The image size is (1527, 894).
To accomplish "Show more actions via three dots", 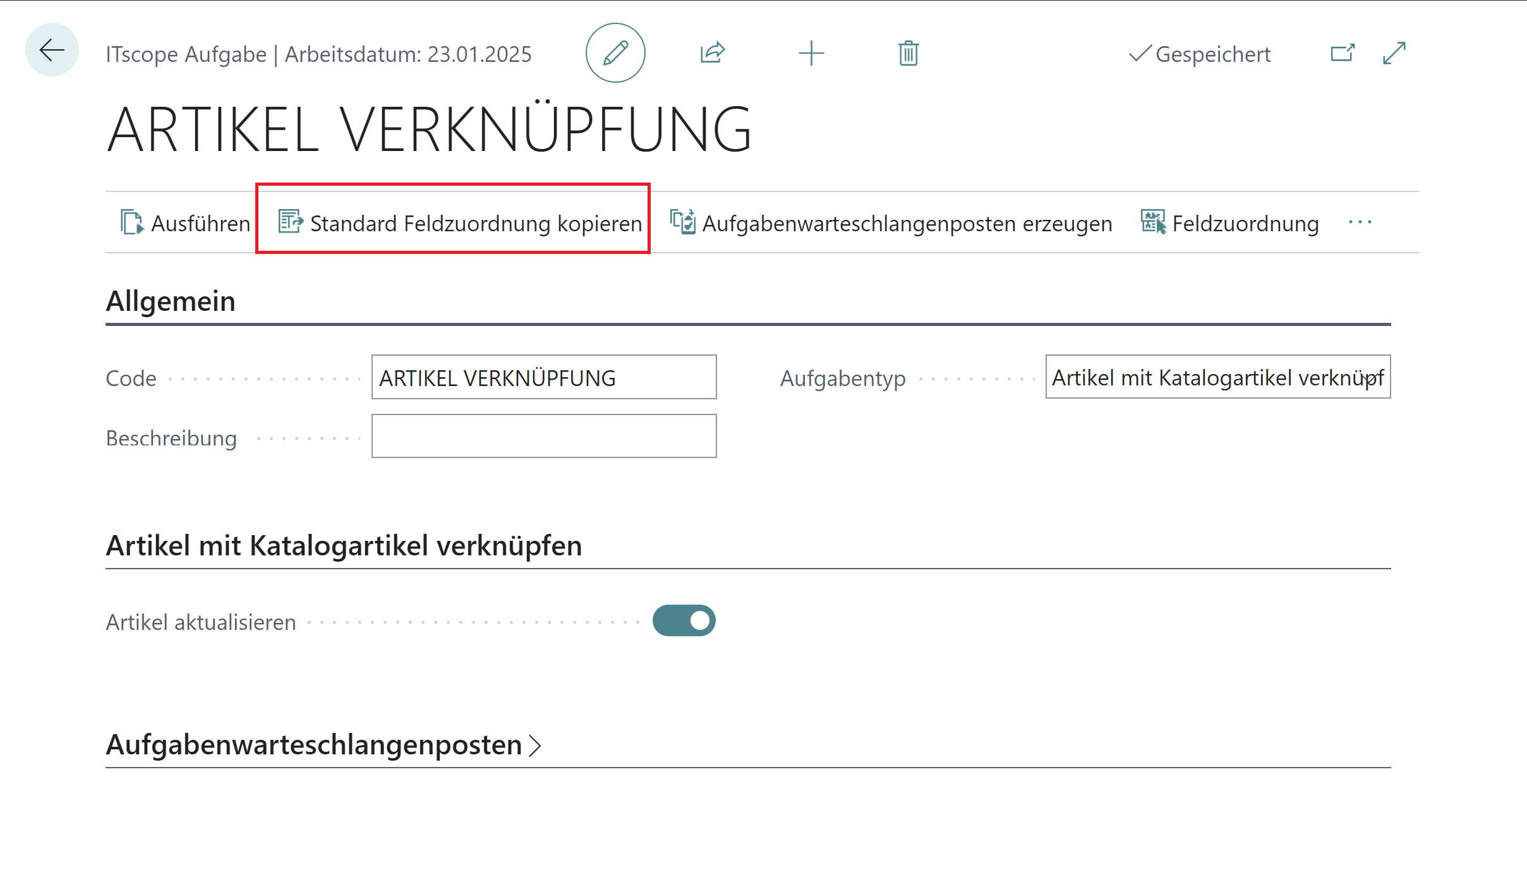I will click(x=1360, y=222).
